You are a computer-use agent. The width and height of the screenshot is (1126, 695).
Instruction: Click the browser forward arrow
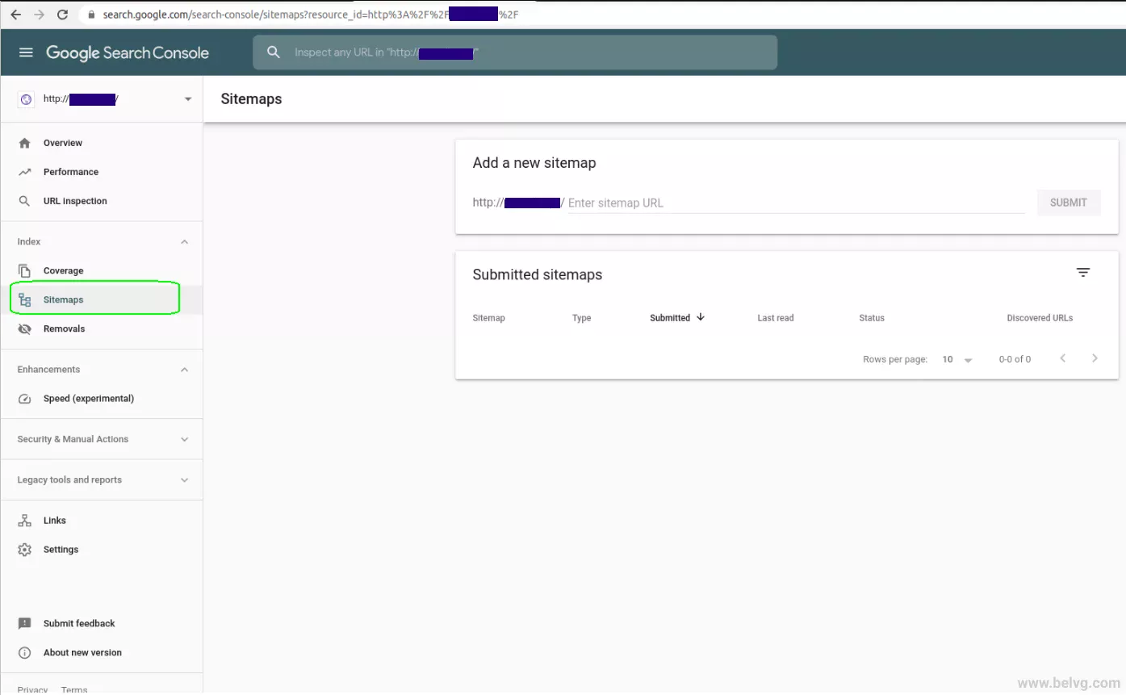pyautogui.click(x=39, y=15)
